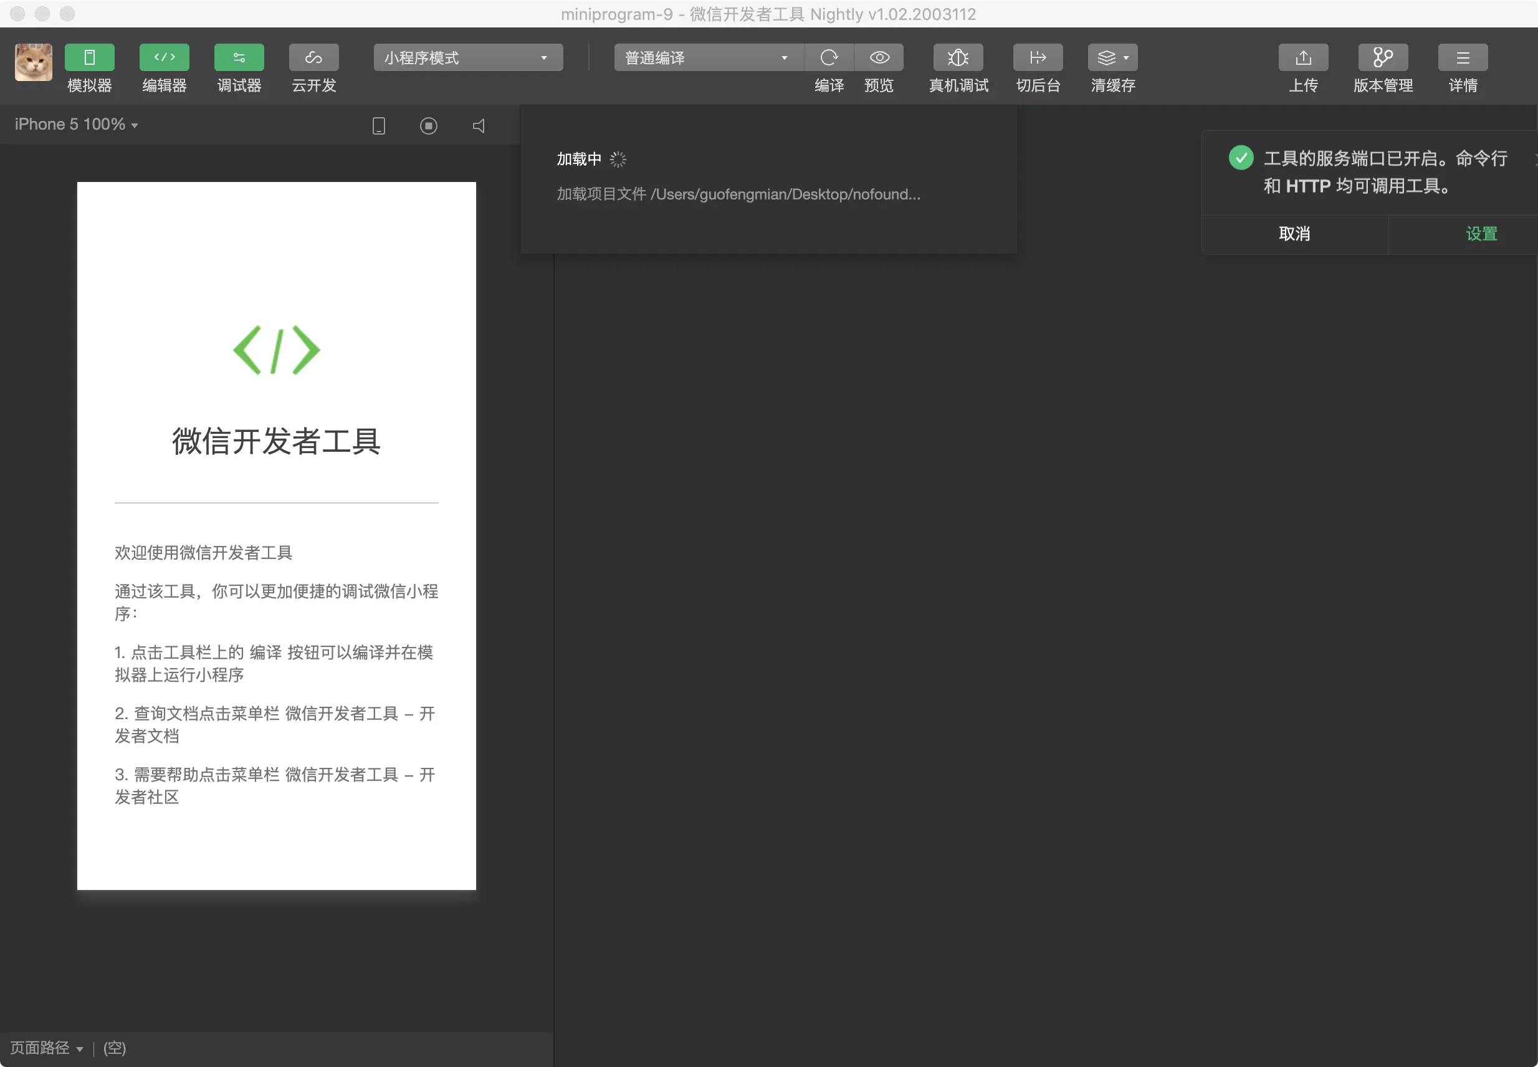Click the simulator record circle icon
This screenshot has height=1067, width=1538.
(x=429, y=126)
